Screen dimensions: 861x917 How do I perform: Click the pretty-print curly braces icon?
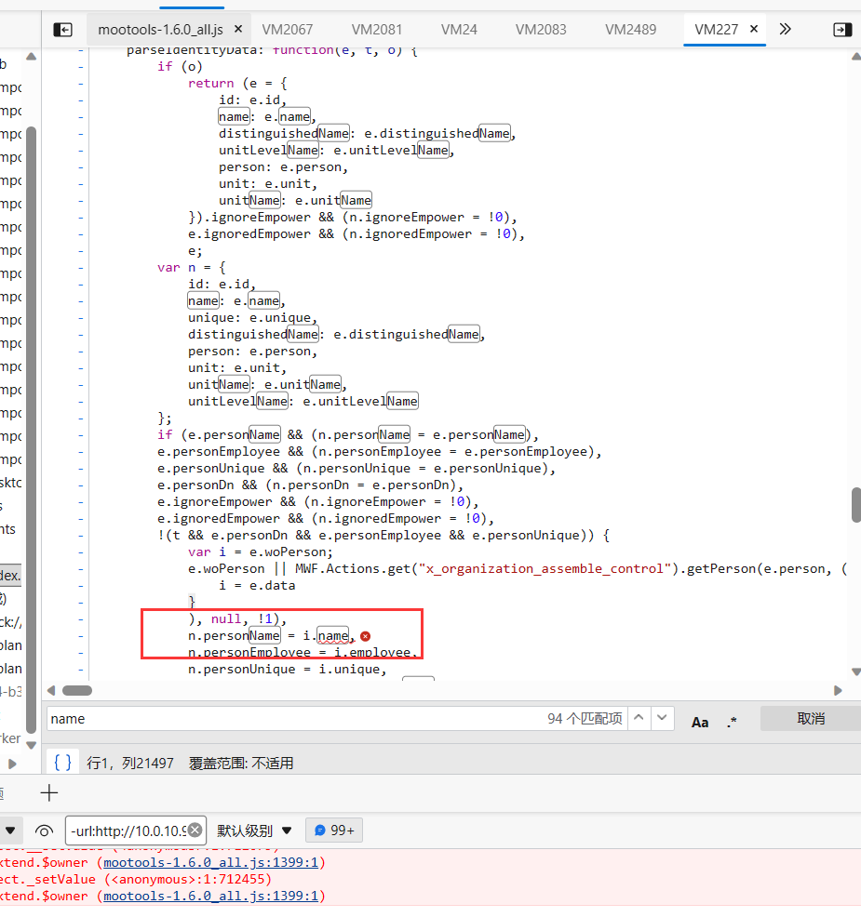[62, 763]
